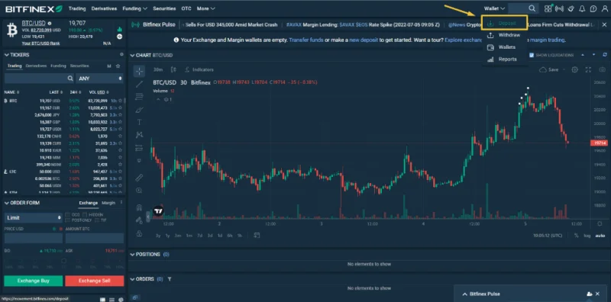
Task: Open the ANY currency filter dropdown
Action: 100,79
